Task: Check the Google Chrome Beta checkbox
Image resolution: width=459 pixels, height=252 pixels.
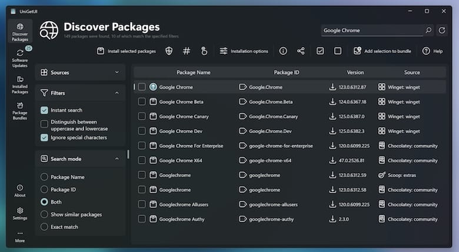Action: [x=142, y=101]
